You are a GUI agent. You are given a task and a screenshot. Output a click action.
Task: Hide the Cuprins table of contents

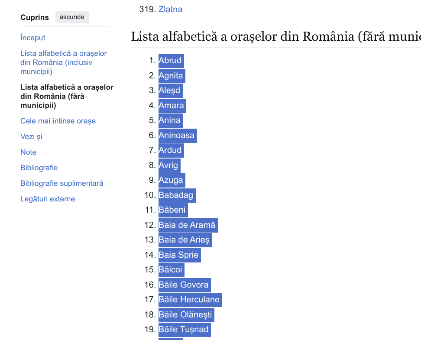72,17
